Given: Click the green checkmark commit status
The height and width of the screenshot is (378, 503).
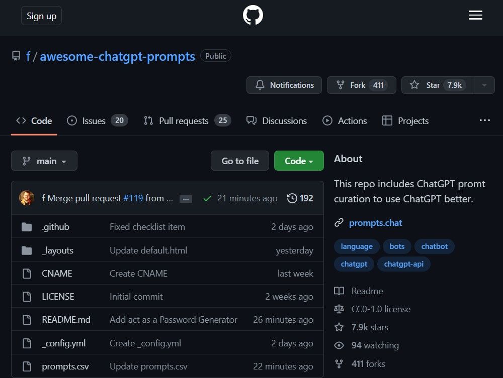Looking at the screenshot, I should (x=207, y=198).
